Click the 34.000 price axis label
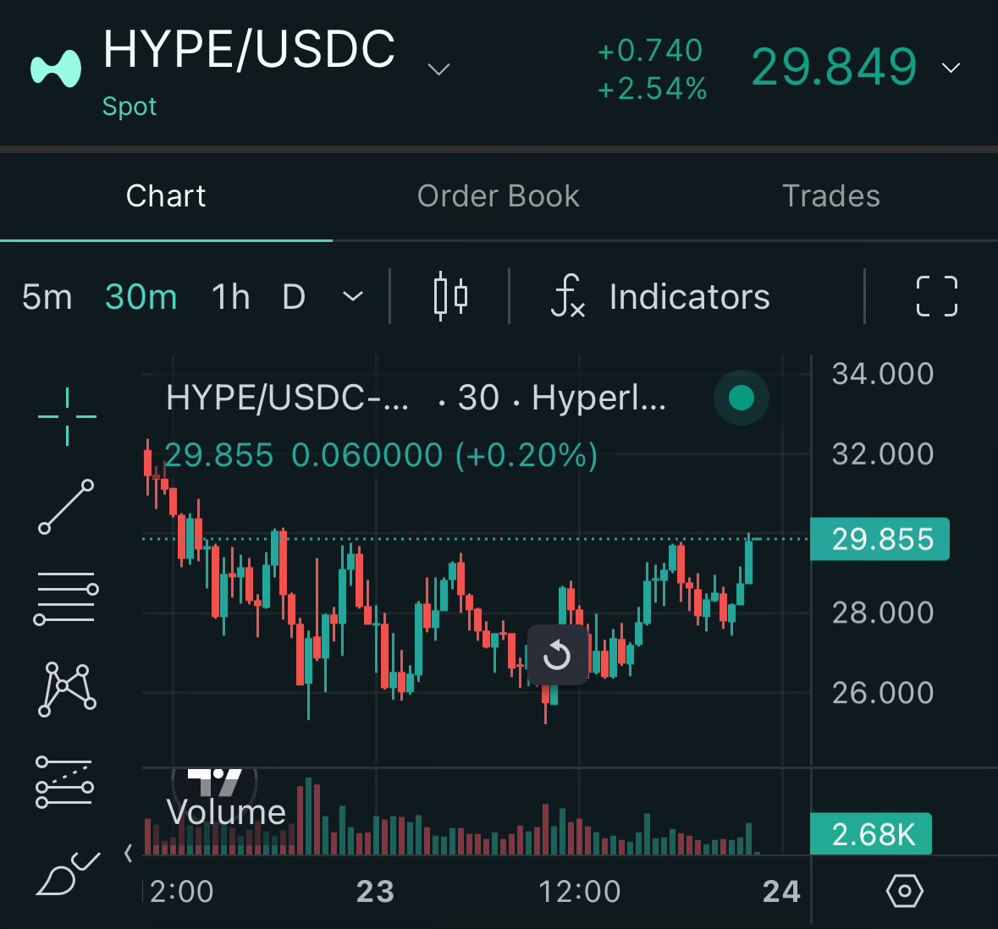 [x=883, y=373]
